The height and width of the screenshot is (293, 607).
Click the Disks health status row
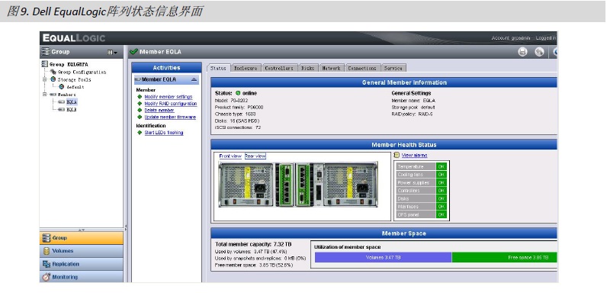421,199
